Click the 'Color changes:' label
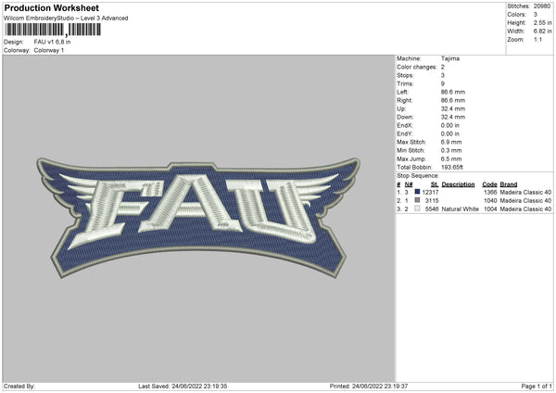556x393 pixels. pyautogui.click(x=417, y=67)
